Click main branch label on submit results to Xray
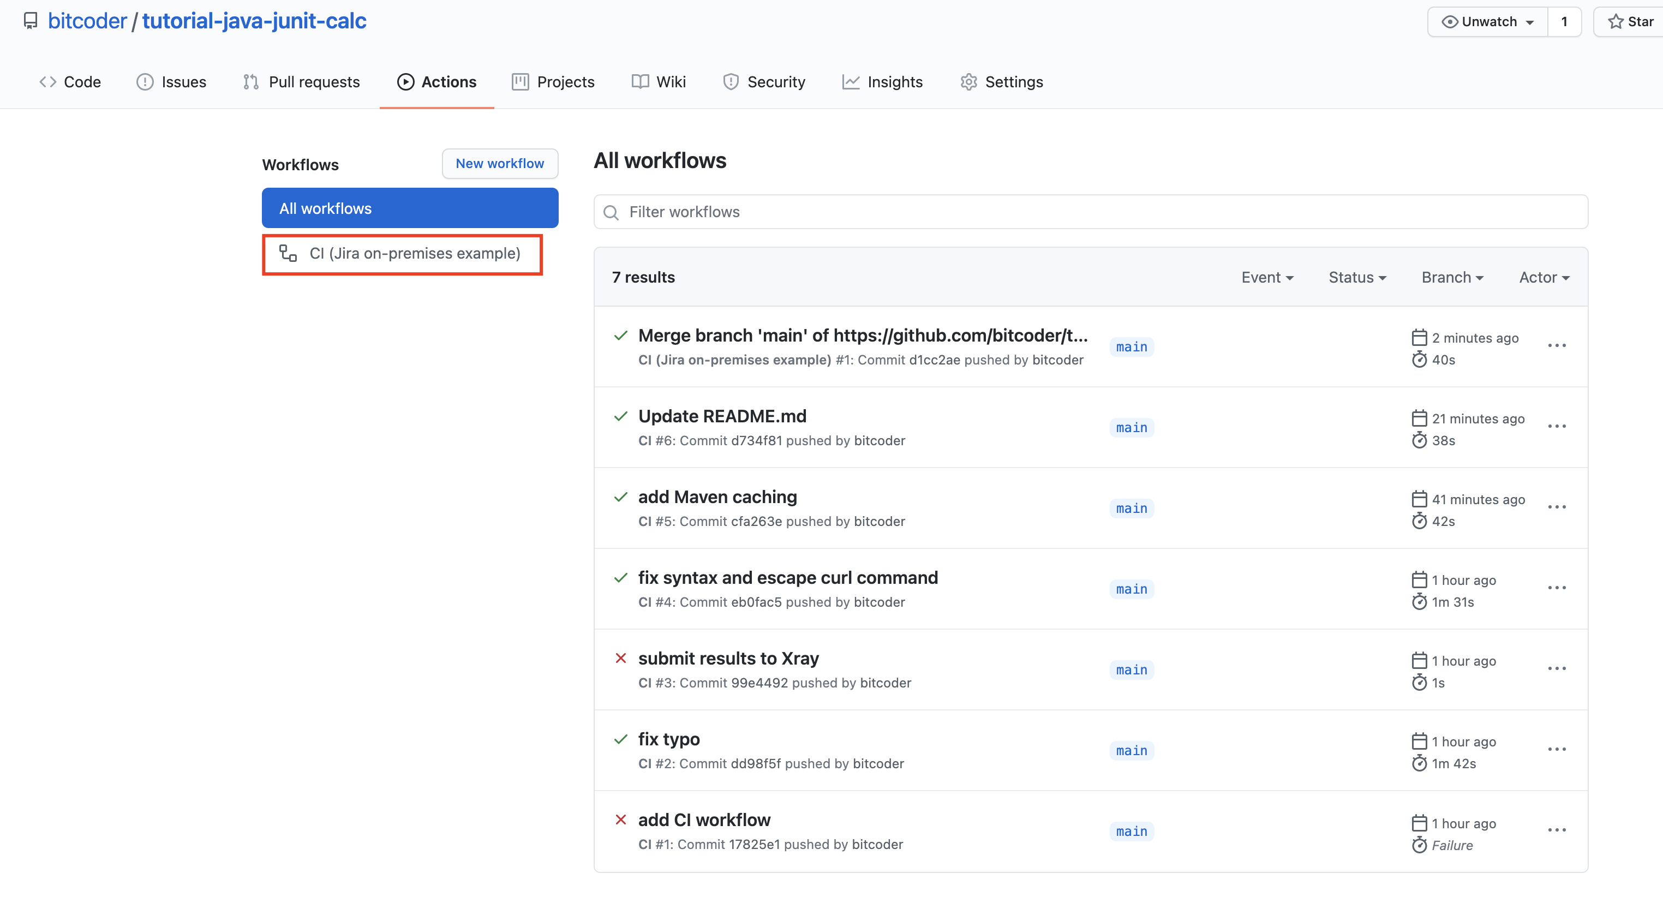Viewport: 1663px width, 897px height. [x=1132, y=669]
